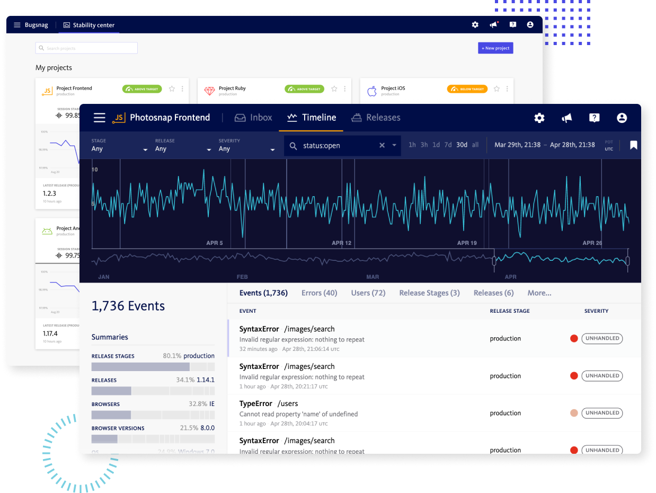The height and width of the screenshot is (493, 656).
Task: Click the Search projects input field
Action: pos(86,48)
